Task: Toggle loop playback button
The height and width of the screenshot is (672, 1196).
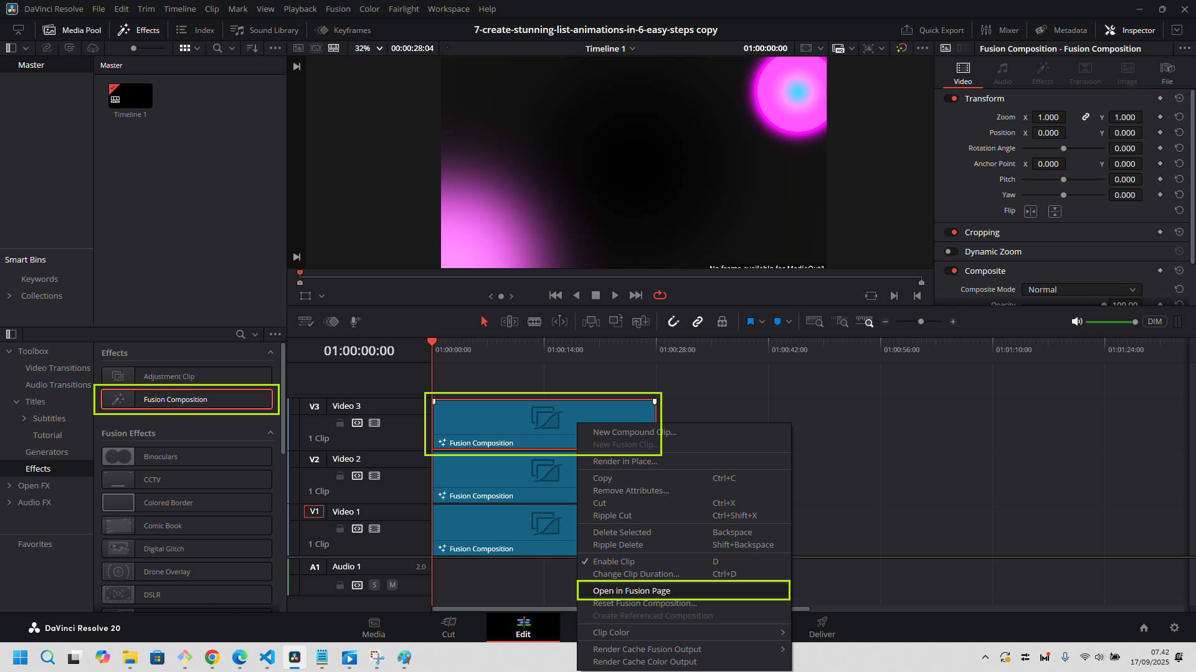Action: coord(660,296)
